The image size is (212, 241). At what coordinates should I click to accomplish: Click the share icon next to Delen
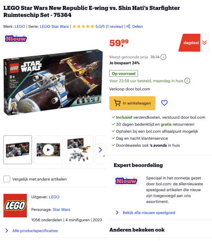128,26
